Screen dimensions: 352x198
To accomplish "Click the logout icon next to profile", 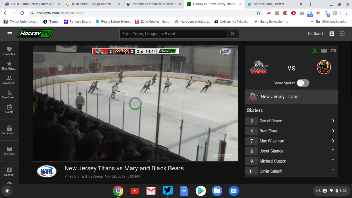I will (342, 34).
